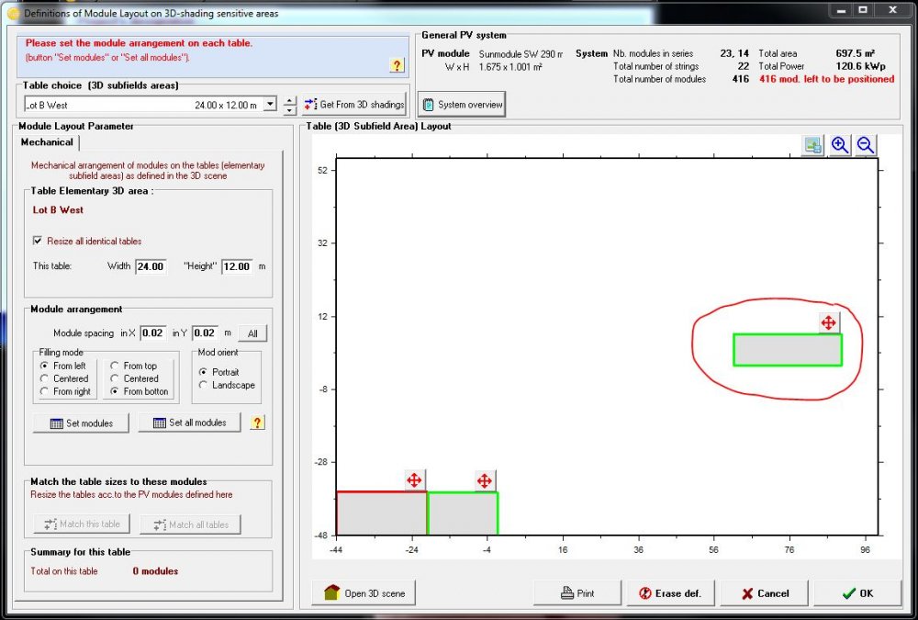Choose From top filling mode
The height and width of the screenshot is (620, 918).
pos(116,366)
